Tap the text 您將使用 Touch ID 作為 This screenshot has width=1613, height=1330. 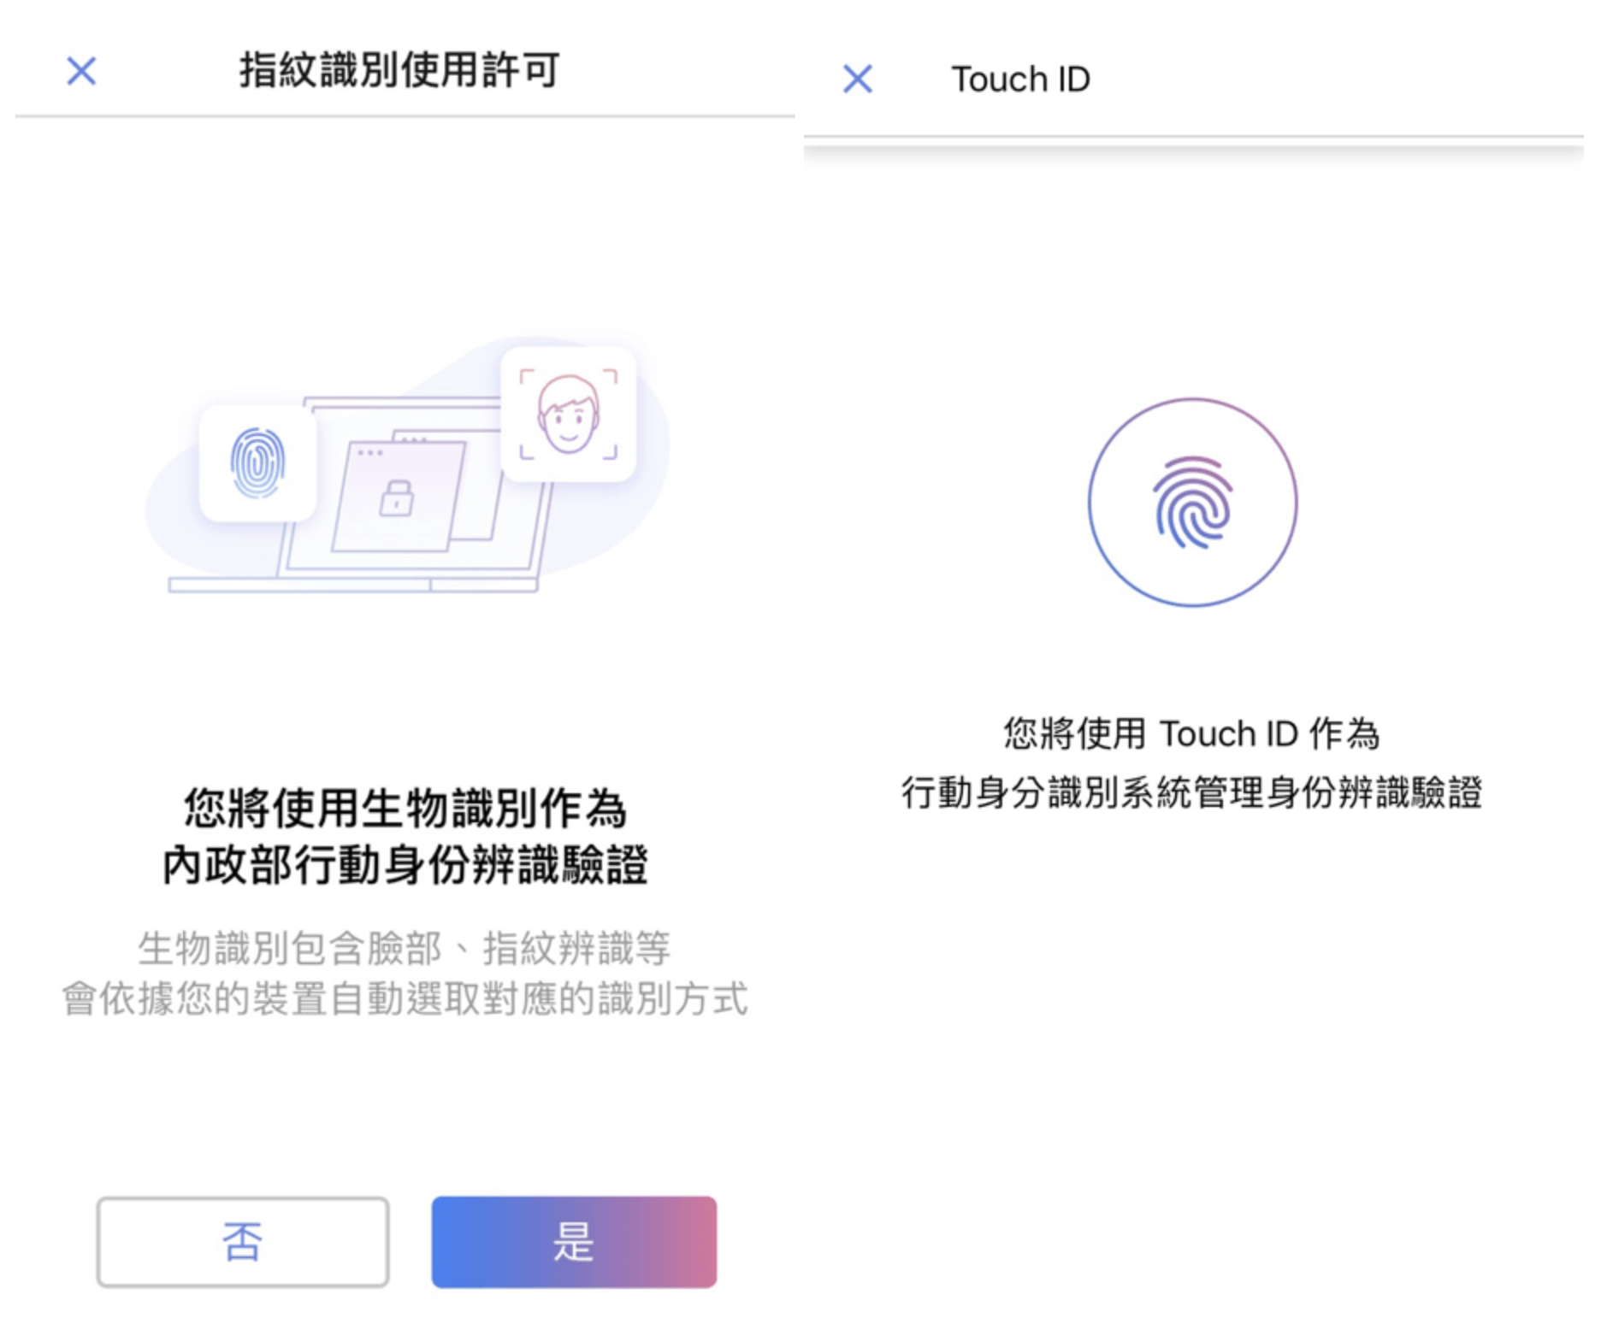point(1192,733)
